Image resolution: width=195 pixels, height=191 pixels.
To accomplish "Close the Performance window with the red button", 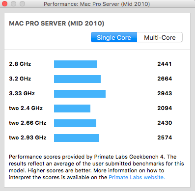I will point(4,4).
